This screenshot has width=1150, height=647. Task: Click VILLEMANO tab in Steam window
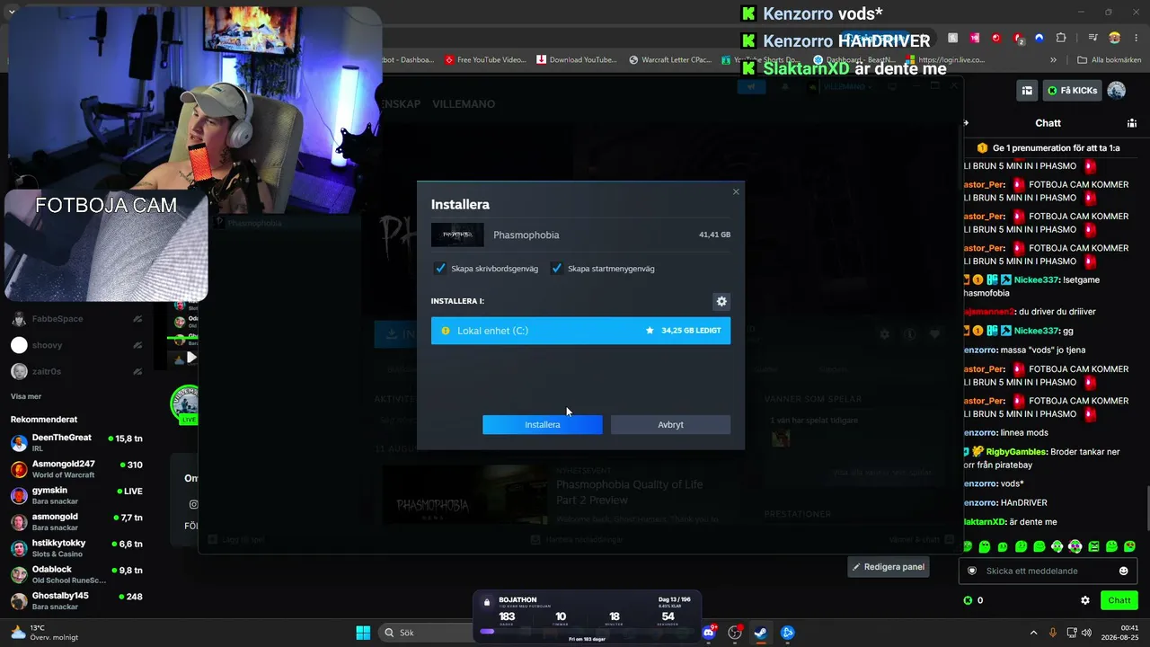(464, 104)
